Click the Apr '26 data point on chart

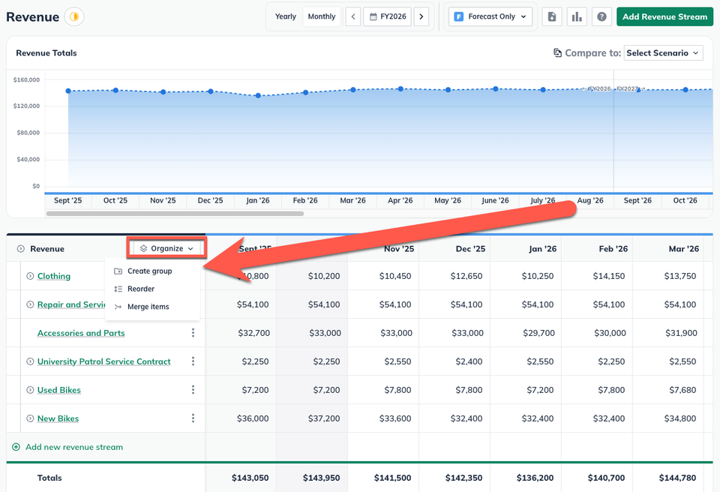point(400,88)
